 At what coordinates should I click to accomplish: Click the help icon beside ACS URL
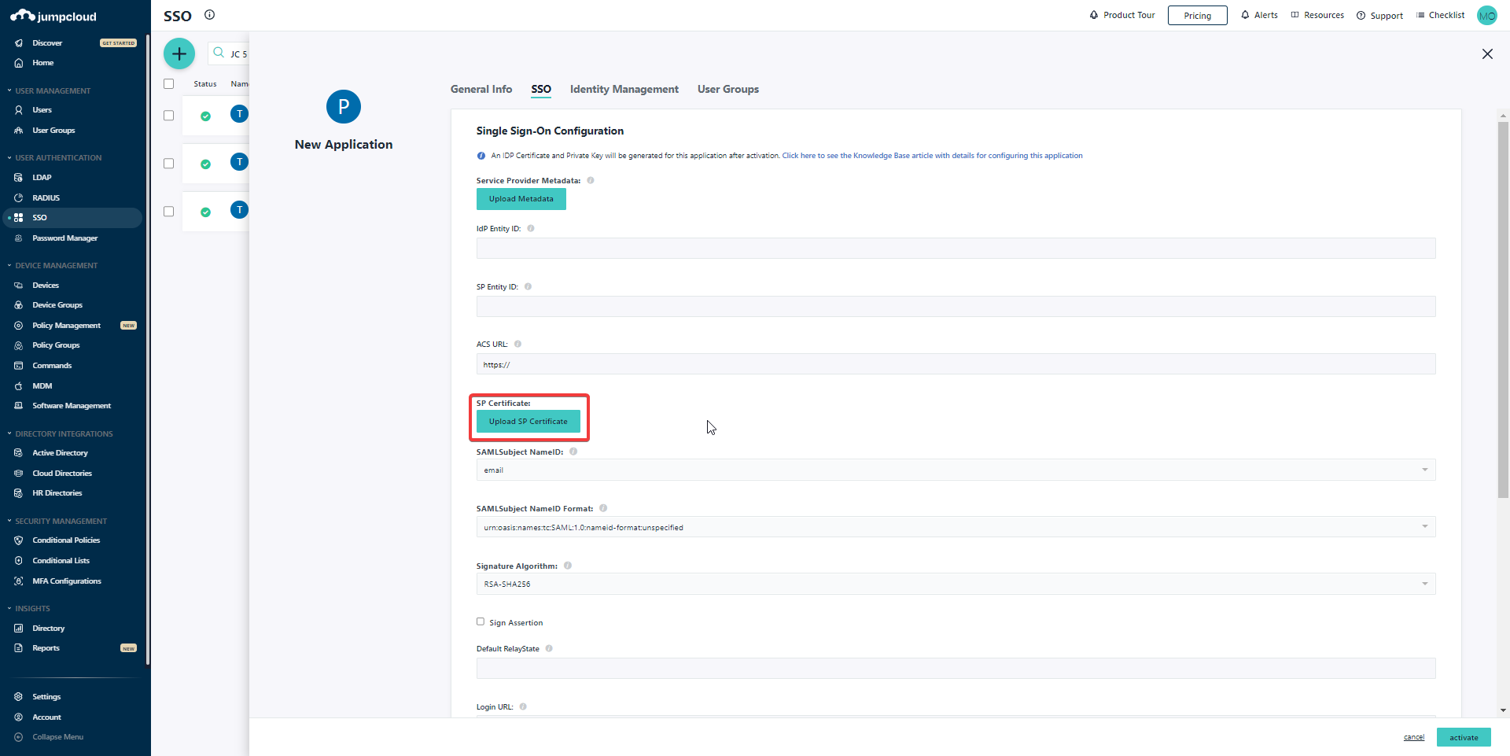518,344
